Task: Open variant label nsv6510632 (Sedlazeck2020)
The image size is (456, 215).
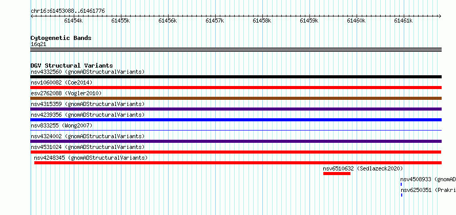Action: coord(363,168)
